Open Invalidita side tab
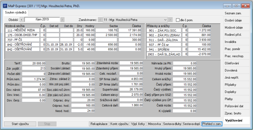This screenshot has height=130, width=253. [x=237, y=42]
